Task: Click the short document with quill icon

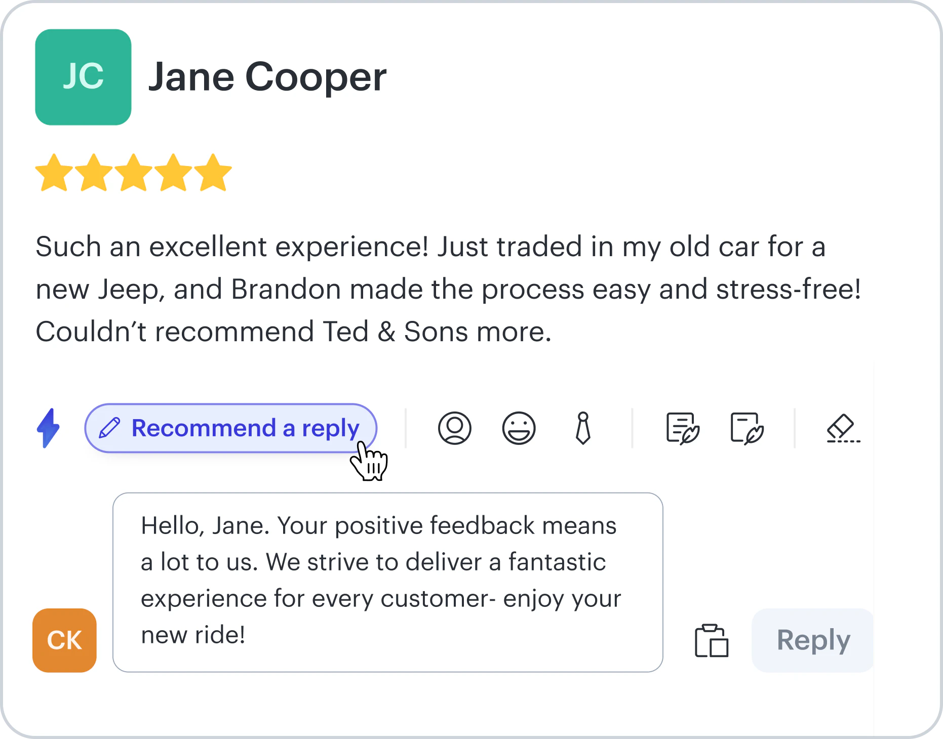Action: pos(746,428)
